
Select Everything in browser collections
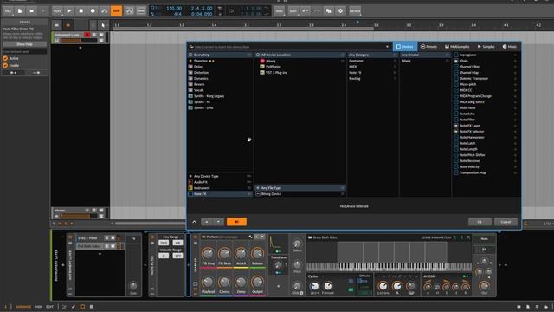(220, 55)
